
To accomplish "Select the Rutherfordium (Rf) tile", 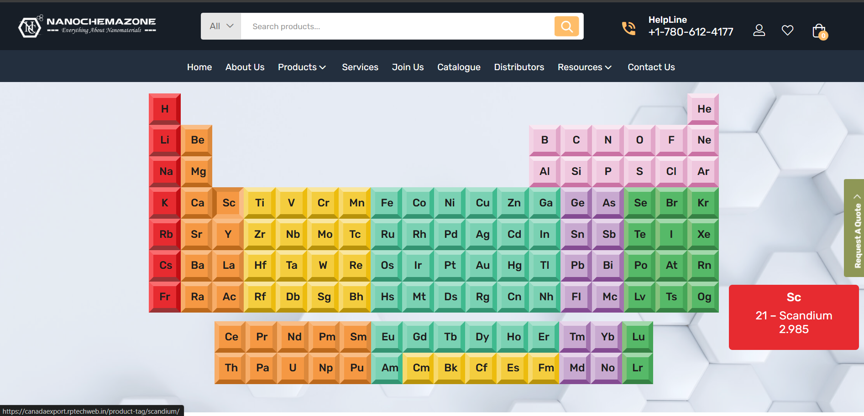I will (260, 297).
